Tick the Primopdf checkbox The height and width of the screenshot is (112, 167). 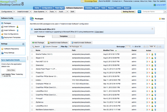click(32, 98)
